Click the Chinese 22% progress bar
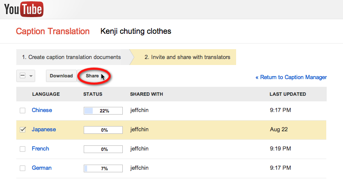This screenshot has width=343, height=180. (103, 111)
